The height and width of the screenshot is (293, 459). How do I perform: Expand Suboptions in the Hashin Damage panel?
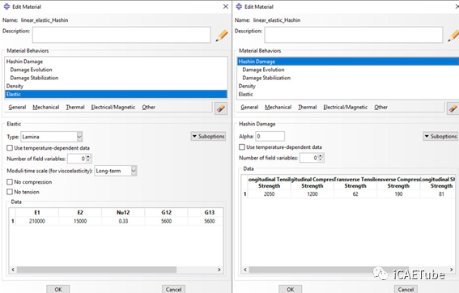pos(440,136)
